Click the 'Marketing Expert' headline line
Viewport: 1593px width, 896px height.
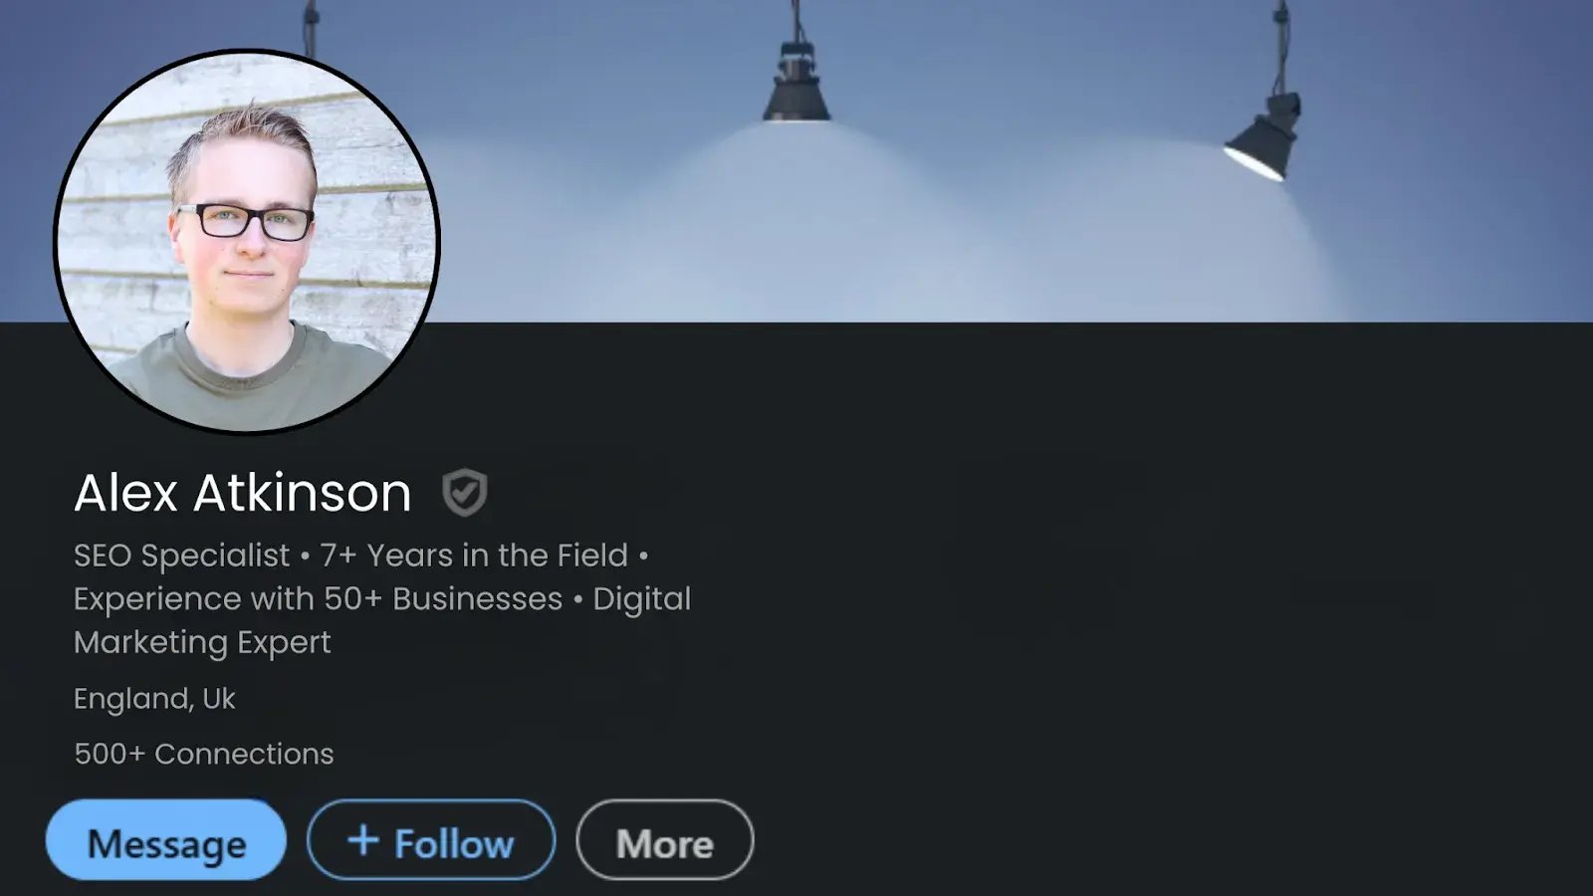[x=202, y=642]
